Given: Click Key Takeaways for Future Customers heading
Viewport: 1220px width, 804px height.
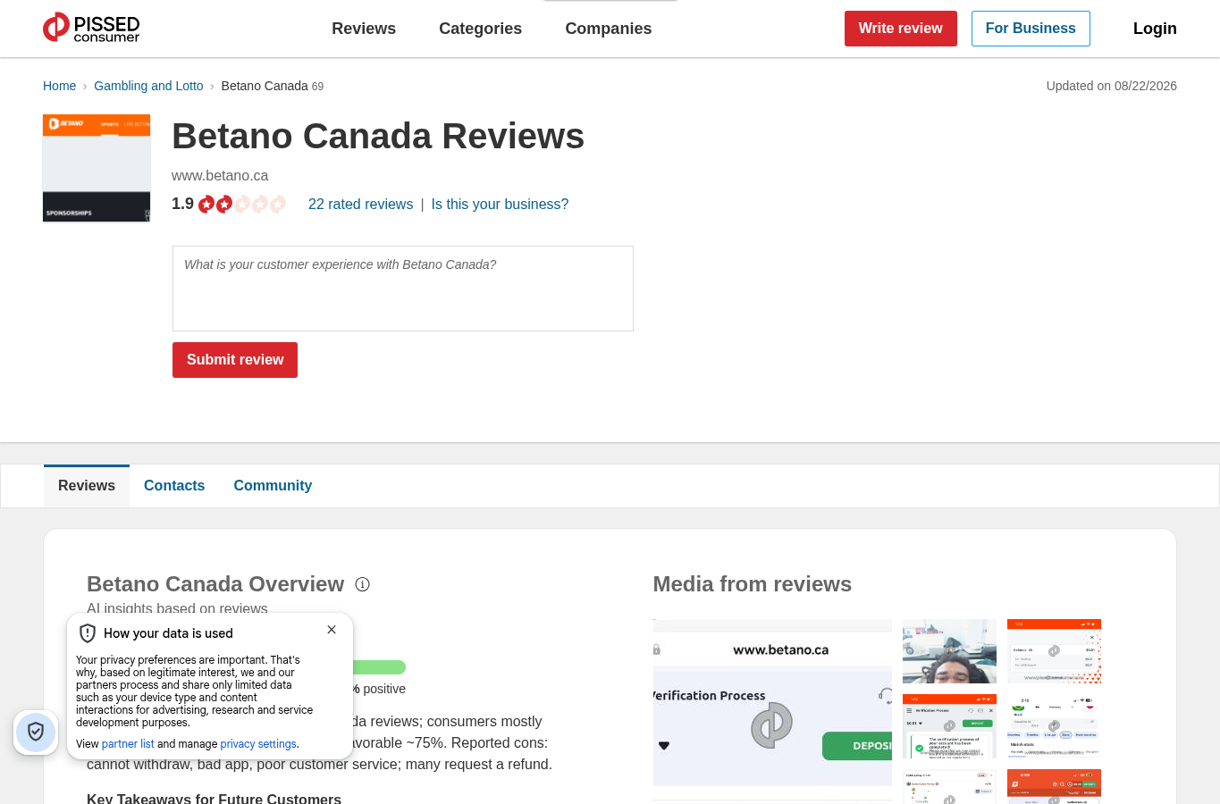Looking at the screenshot, I should pyautogui.click(x=214, y=798).
